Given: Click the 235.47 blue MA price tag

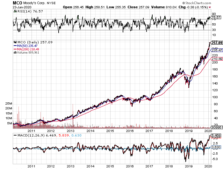Looking at the screenshot, I should pos(217,50).
